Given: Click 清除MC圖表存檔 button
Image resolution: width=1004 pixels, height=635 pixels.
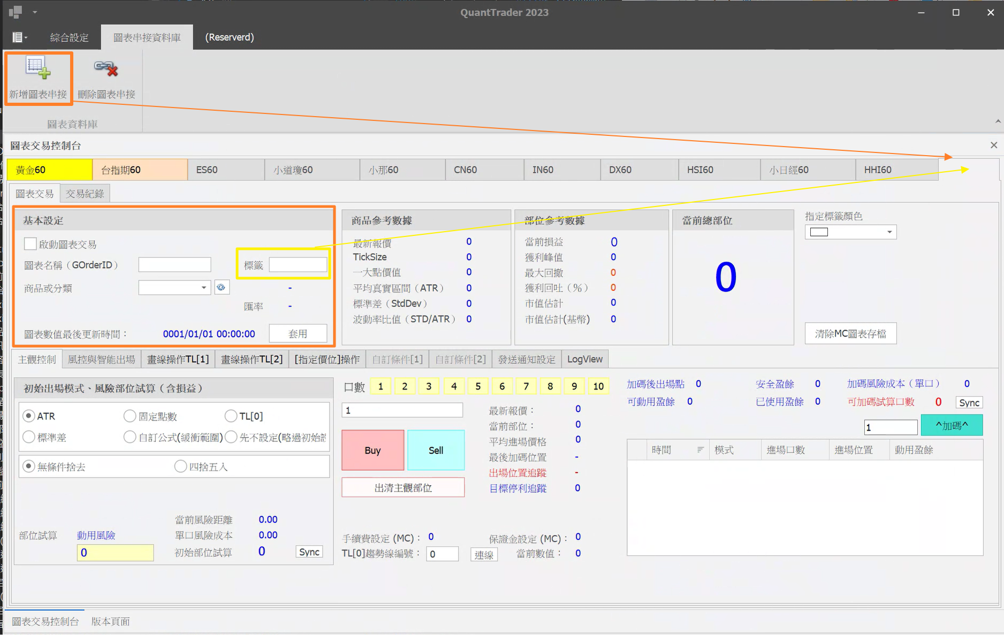Looking at the screenshot, I should [x=850, y=333].
